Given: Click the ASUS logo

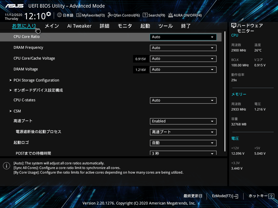Looking at the screenshot, I should coord(14,6).
